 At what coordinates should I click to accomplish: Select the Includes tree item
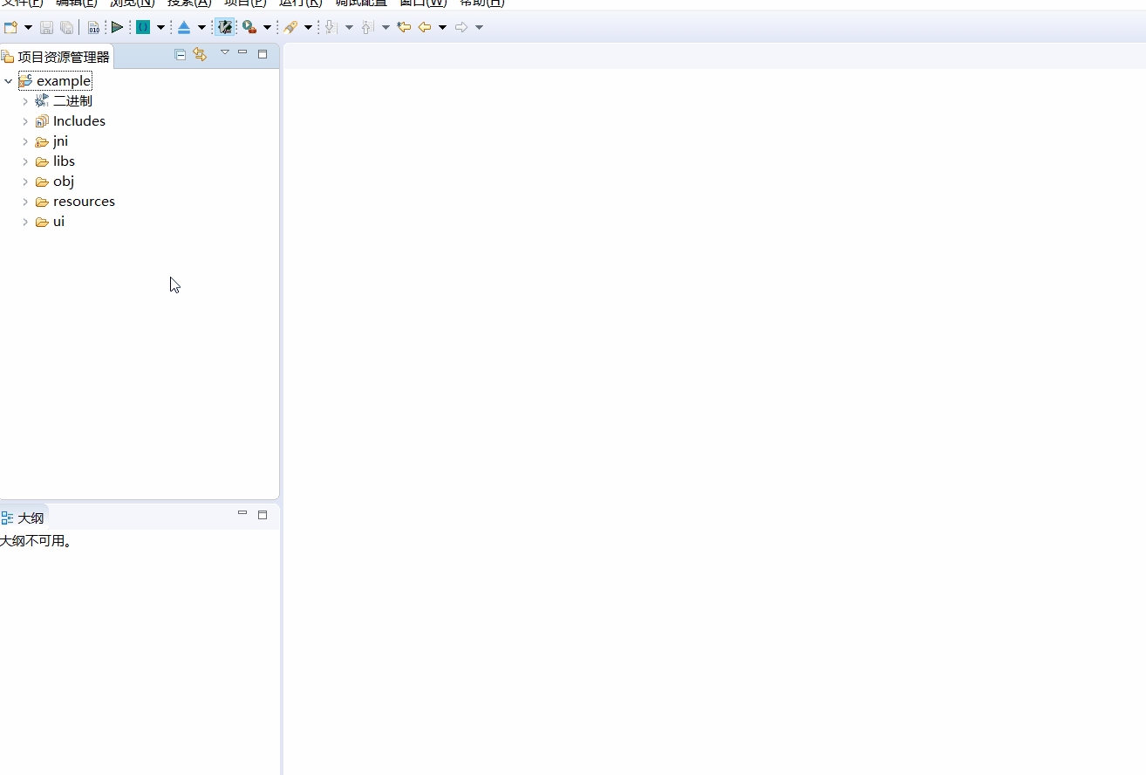78,121
